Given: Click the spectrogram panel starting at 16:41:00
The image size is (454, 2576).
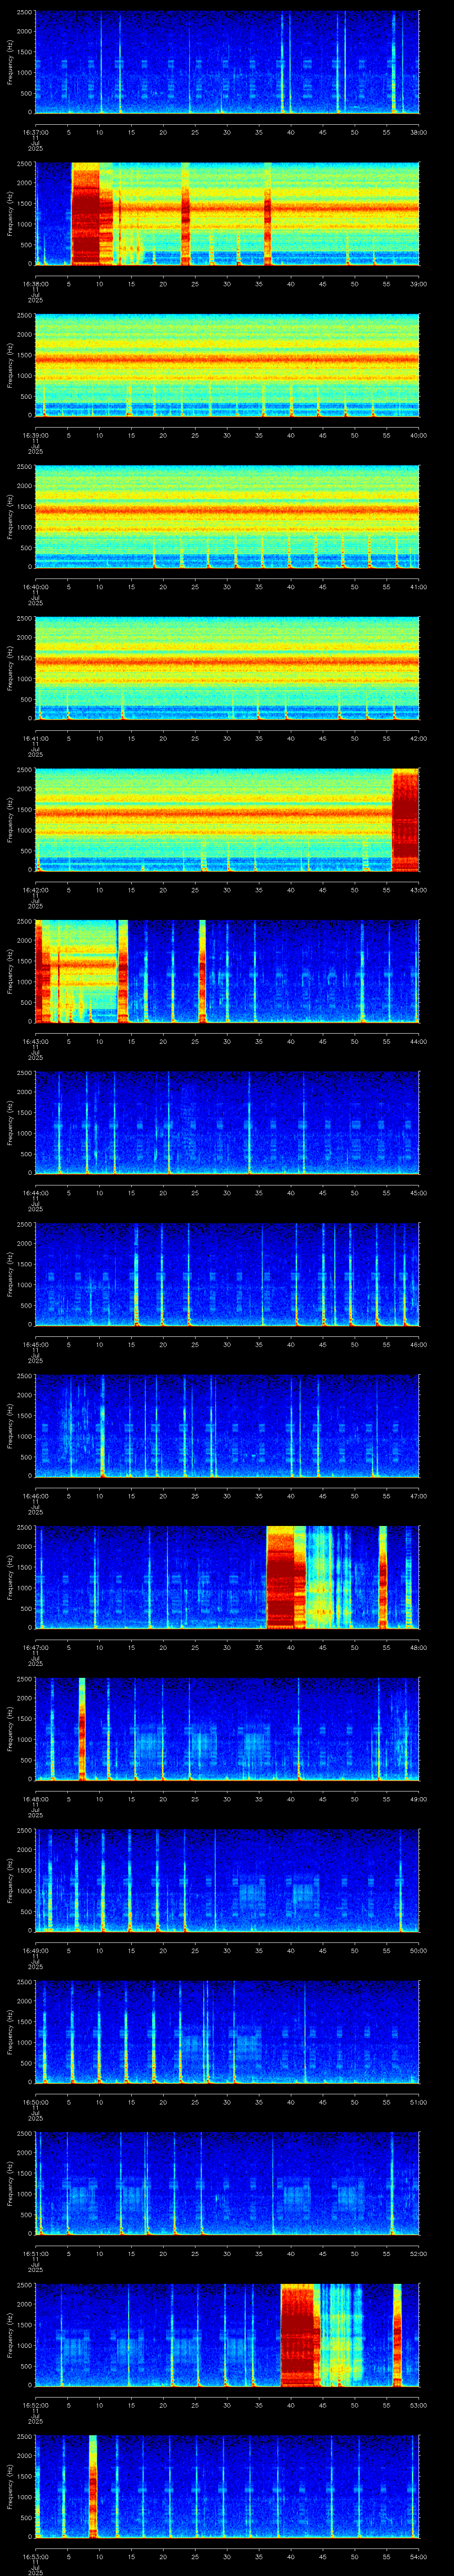Looking at the screenshot, I should click(227, 668).
